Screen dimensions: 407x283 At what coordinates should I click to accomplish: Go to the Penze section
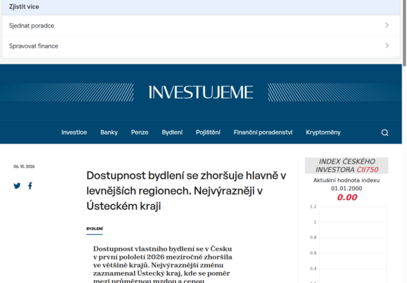(139, 133)
